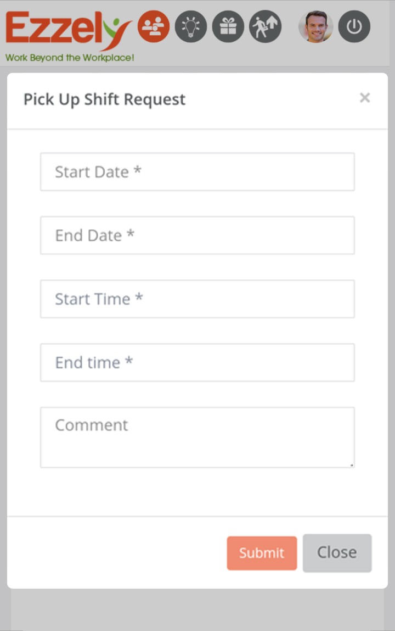Image resolution: width=395 pixels, height=631 pixels.
Task: Click the Work Beyond the Workplace tagline
Action: (x=70, y=57)
